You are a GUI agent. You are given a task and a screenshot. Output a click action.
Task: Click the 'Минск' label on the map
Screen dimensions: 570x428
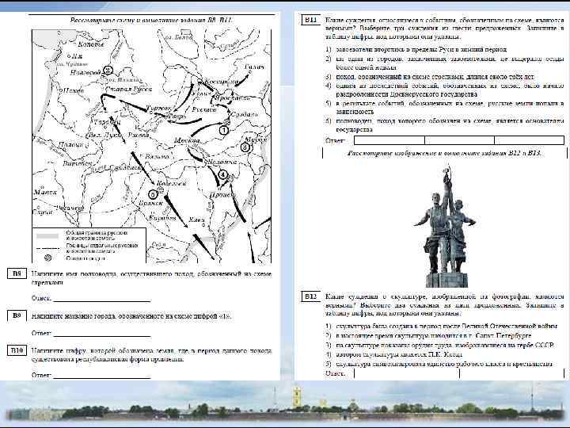[45, 192]
